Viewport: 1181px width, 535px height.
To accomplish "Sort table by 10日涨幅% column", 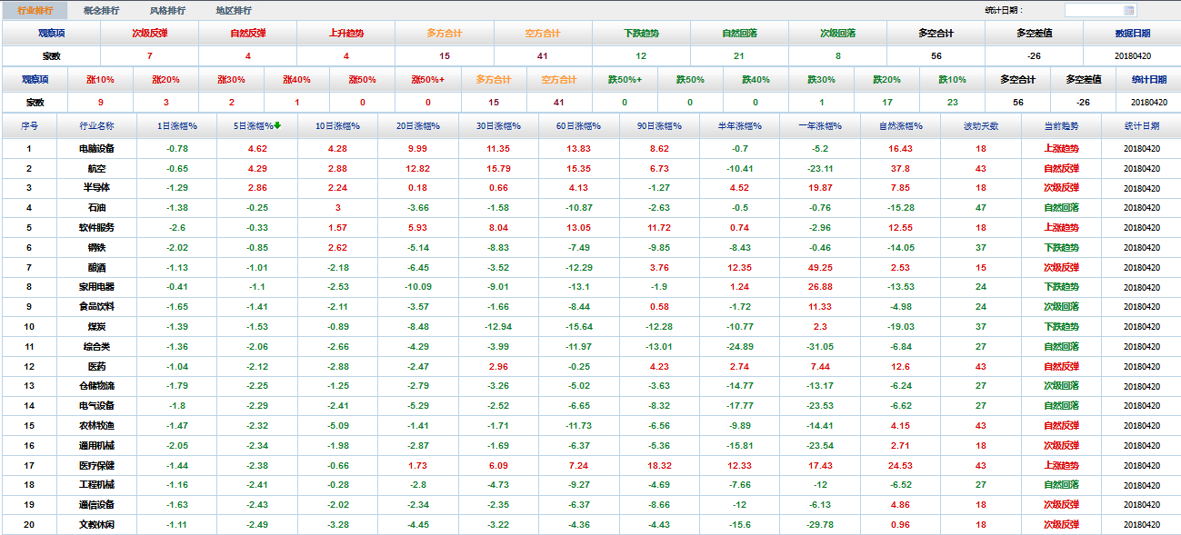I will pyautogui.click(x=337, y=125).
